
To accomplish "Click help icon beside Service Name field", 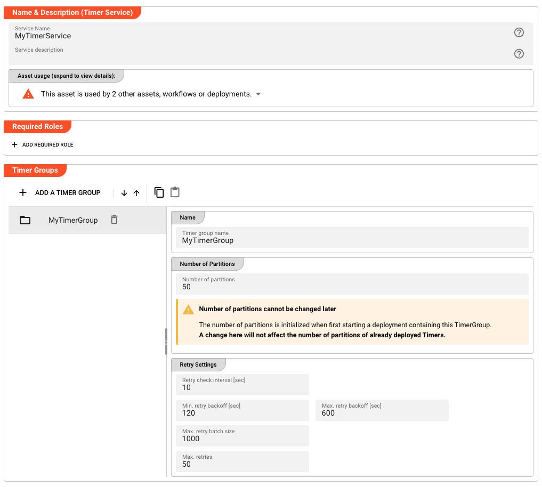I will (519, 33).
